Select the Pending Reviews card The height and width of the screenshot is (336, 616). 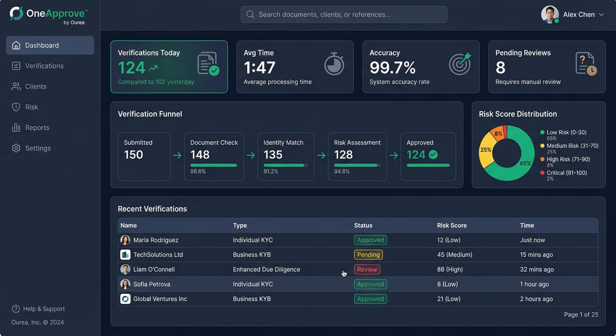[x=546, y=67]
